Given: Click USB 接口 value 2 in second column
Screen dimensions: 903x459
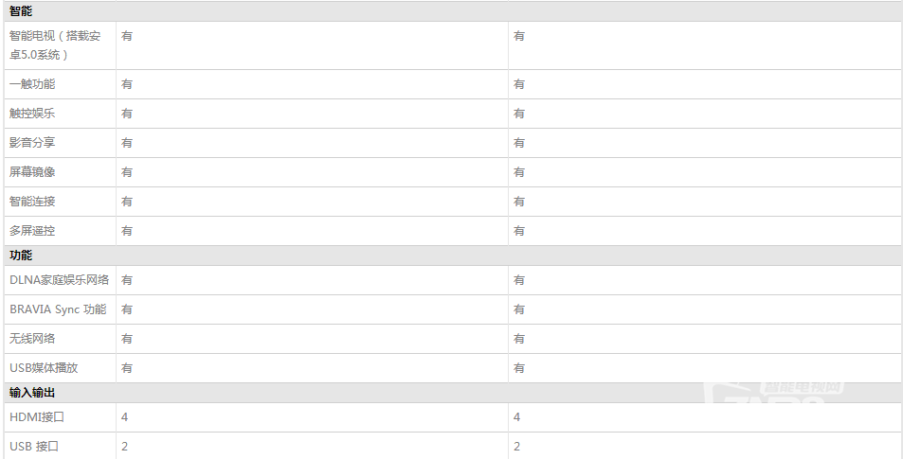Looking at the screenshot, I should (517, 447).
